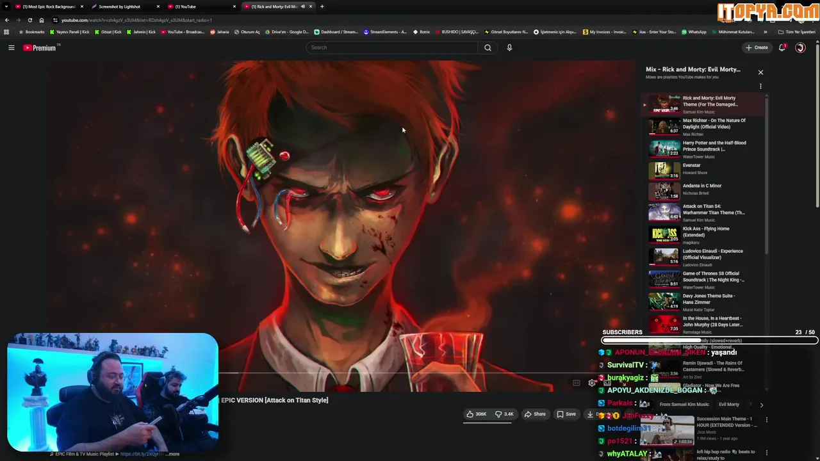The image size is (820, 461).
Task: Play Evenstar by Howard Shore
Action: (x=703, y=170)
